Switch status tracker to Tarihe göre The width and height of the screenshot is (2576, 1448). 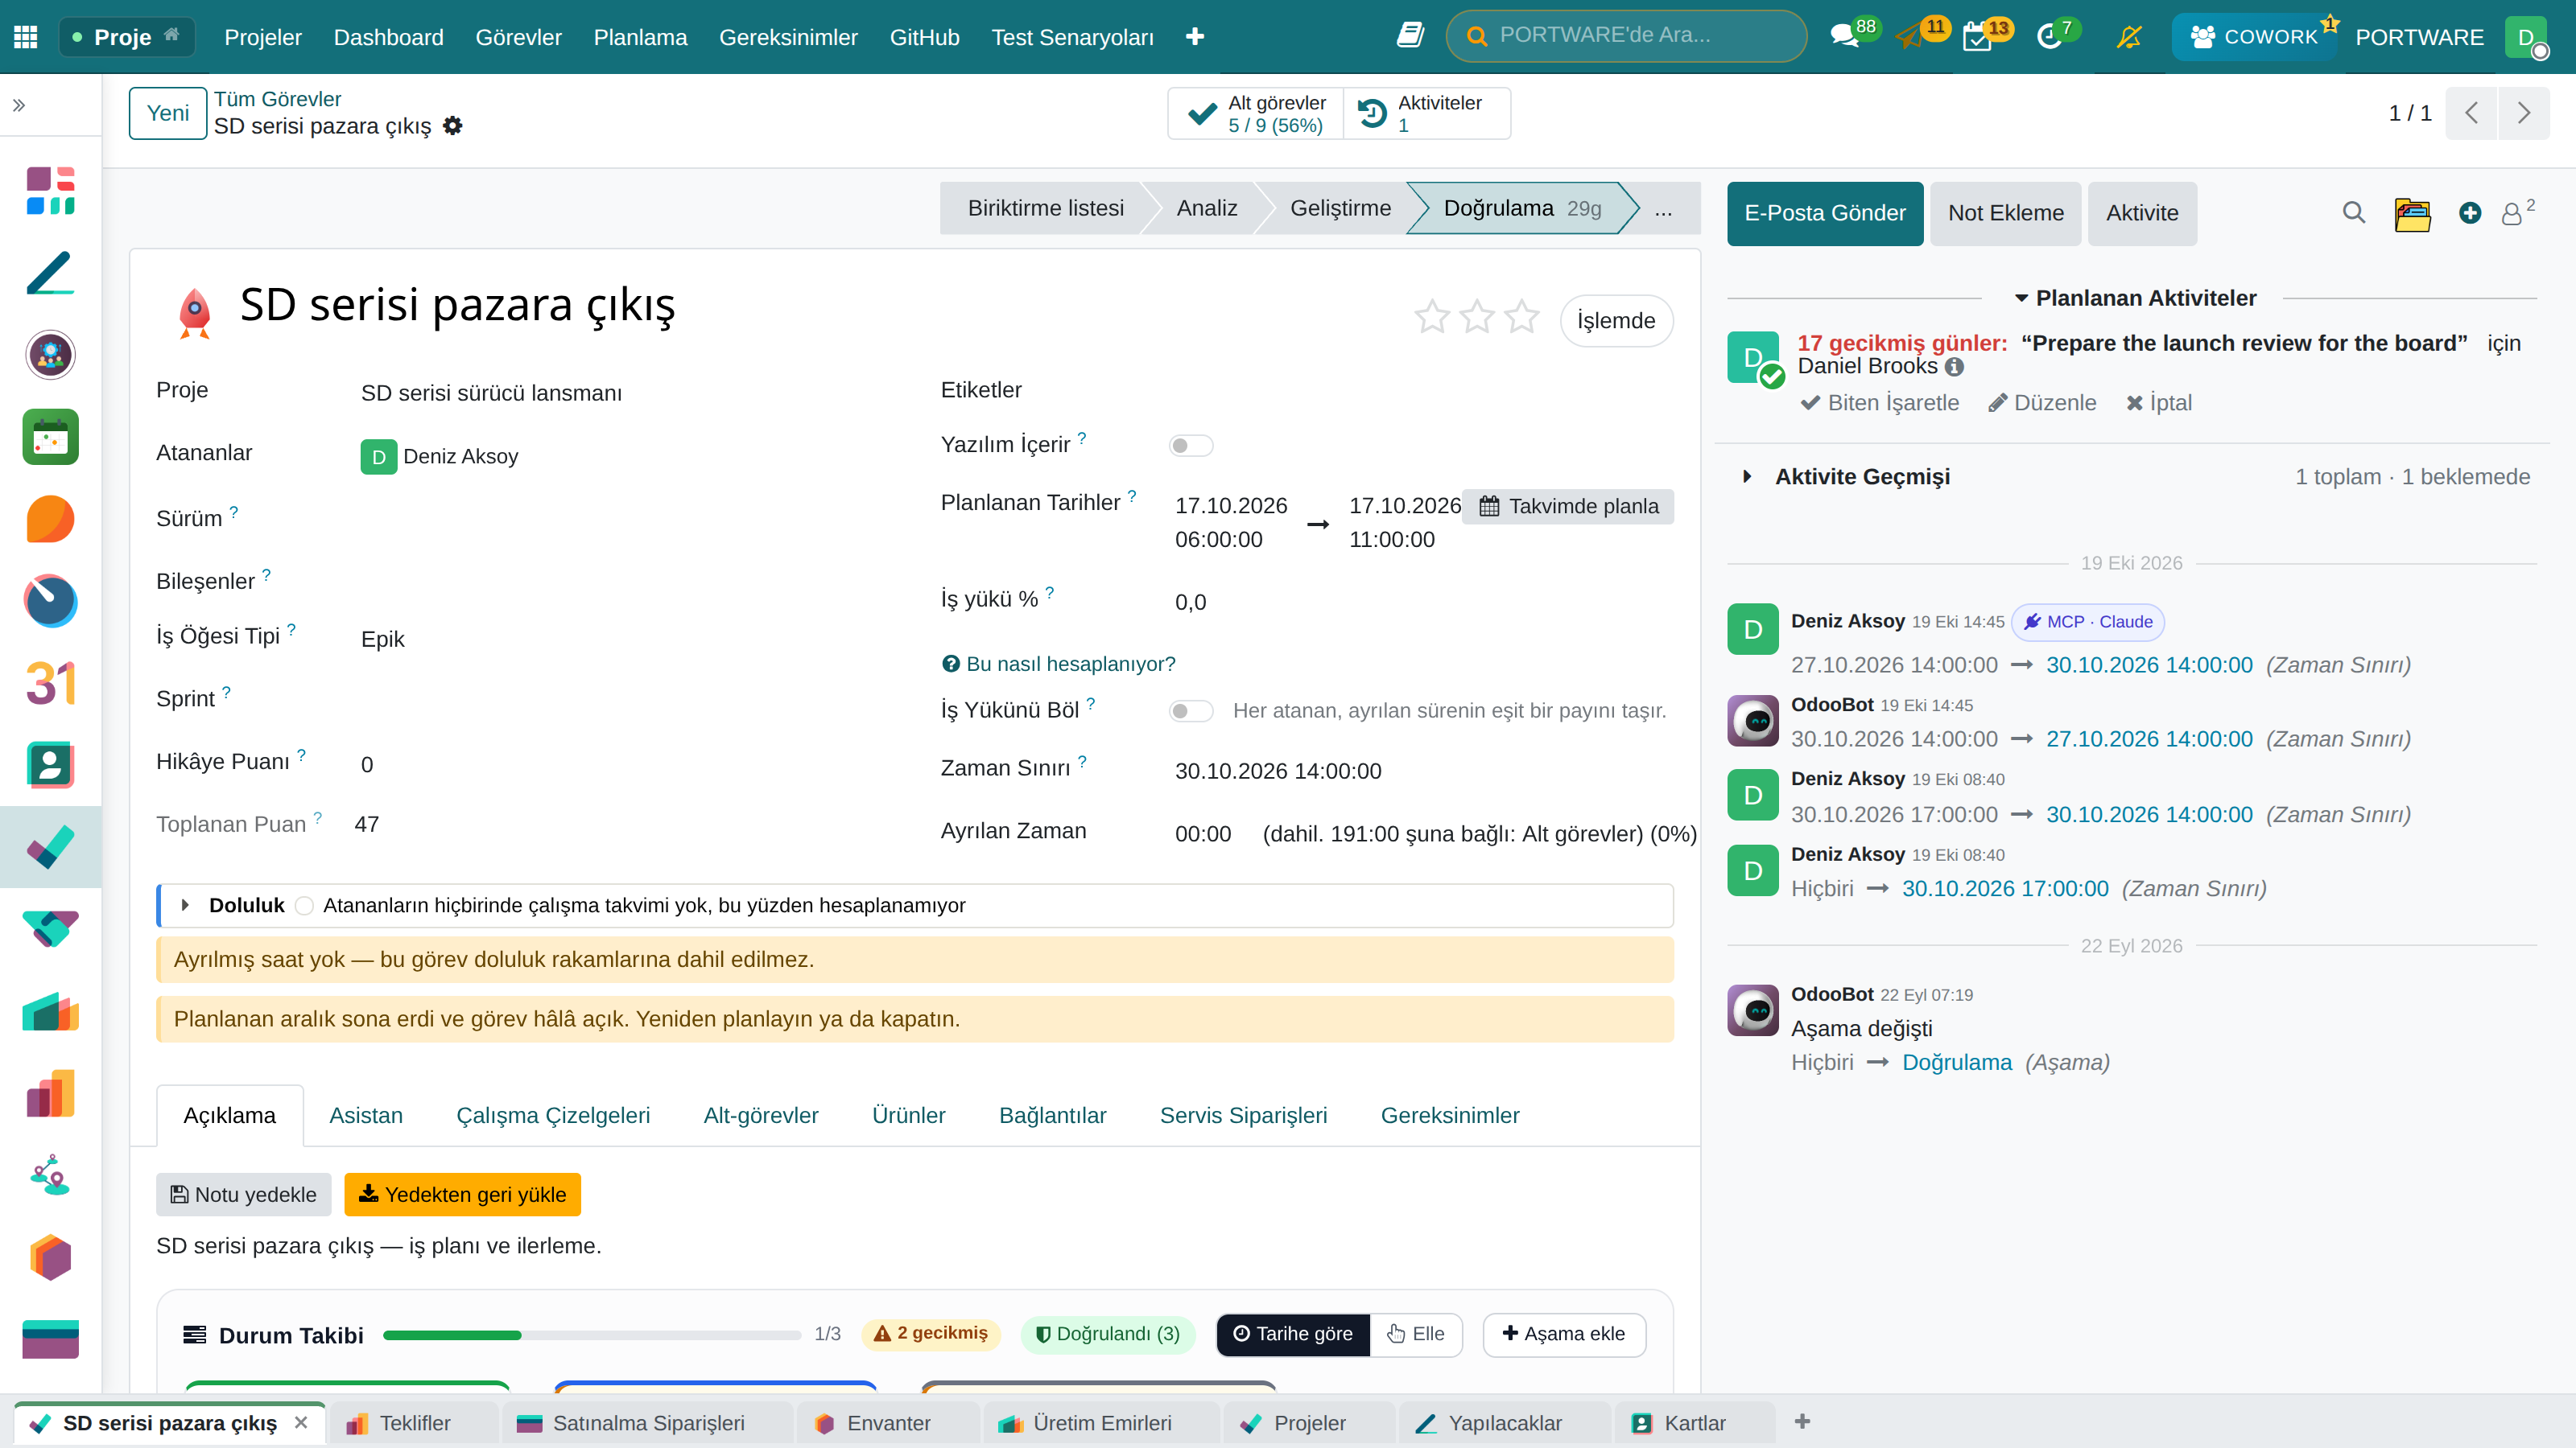[1293, 1334]
